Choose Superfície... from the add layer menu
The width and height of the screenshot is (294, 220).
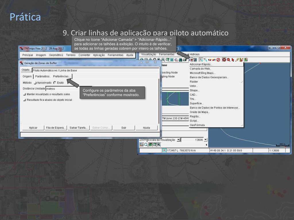tap(216, 103)
